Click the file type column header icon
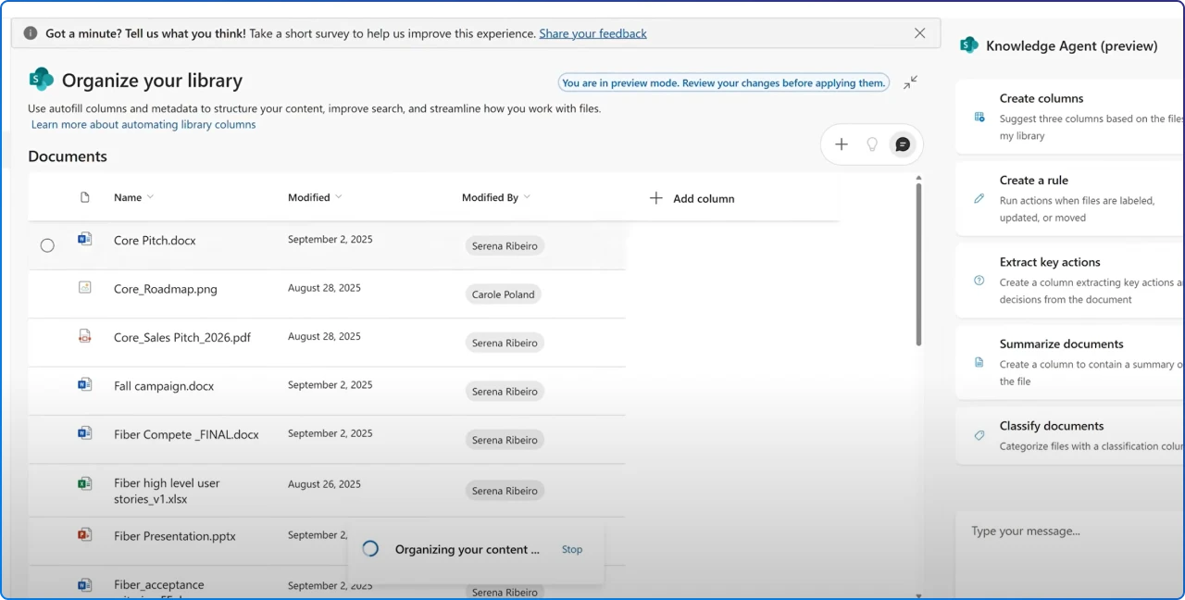1185x600 pixels. point(85,197)
